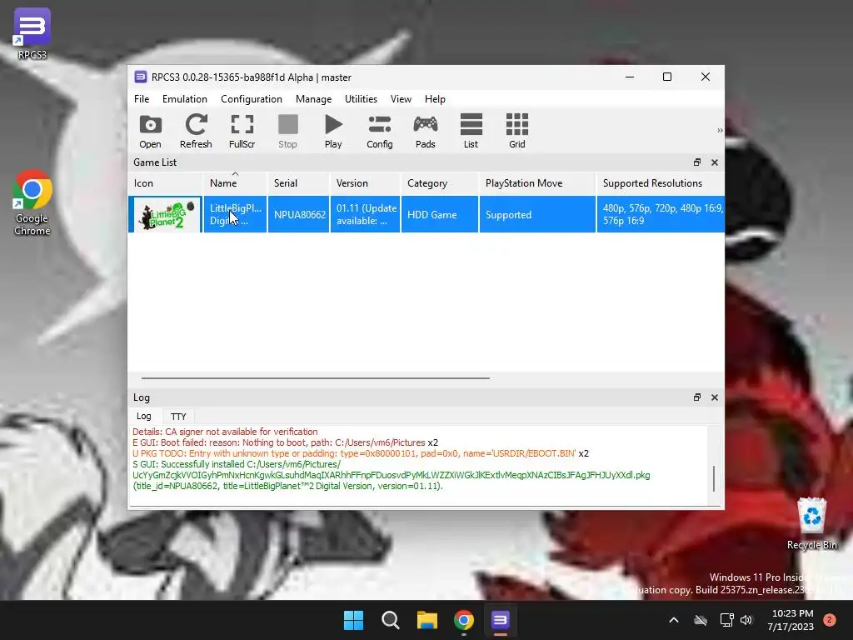Open the taskbar clock and date

click(x=791, y=620)
